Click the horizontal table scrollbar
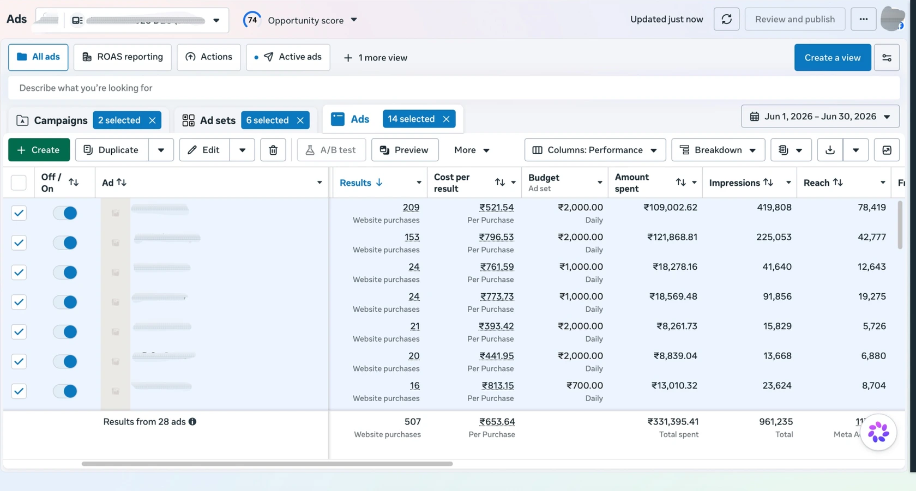 [267, 464]
